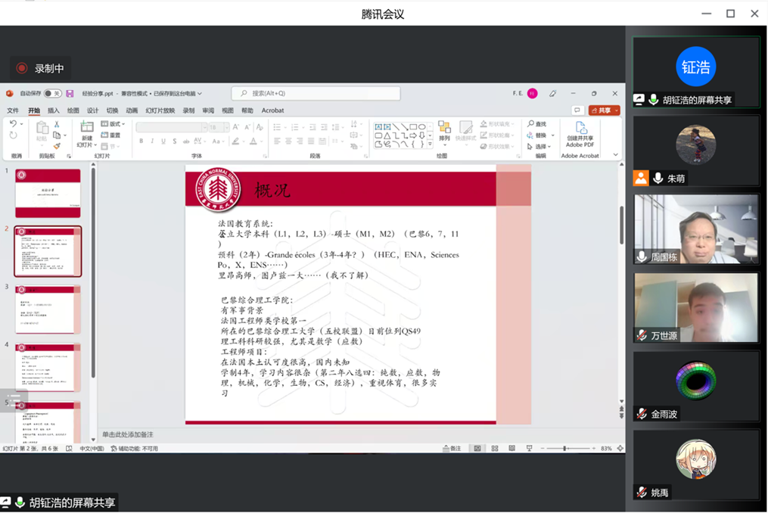Click the Format Painter brush icon
This screenshot has height=513, width=768.
[x=57, y=147]
